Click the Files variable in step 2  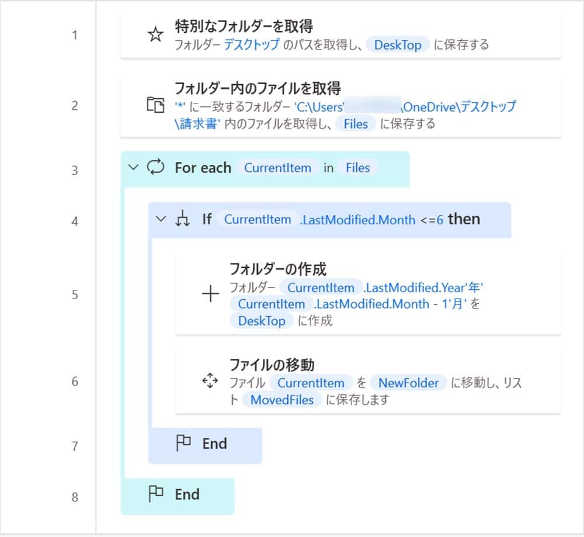356,124
